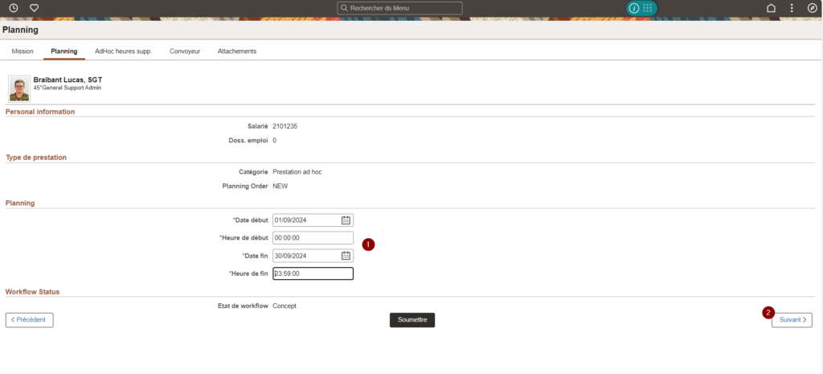The height and width of the screenshot is (374, 823).
Task: Open the recently visited clock icon
Action: [x=13, y=8]
